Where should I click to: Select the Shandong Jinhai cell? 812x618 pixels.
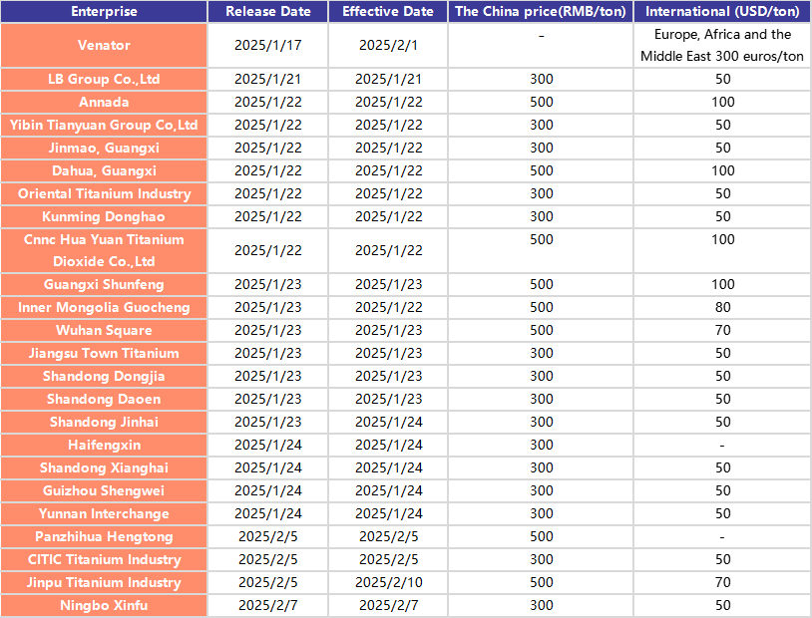coord(104,422)
